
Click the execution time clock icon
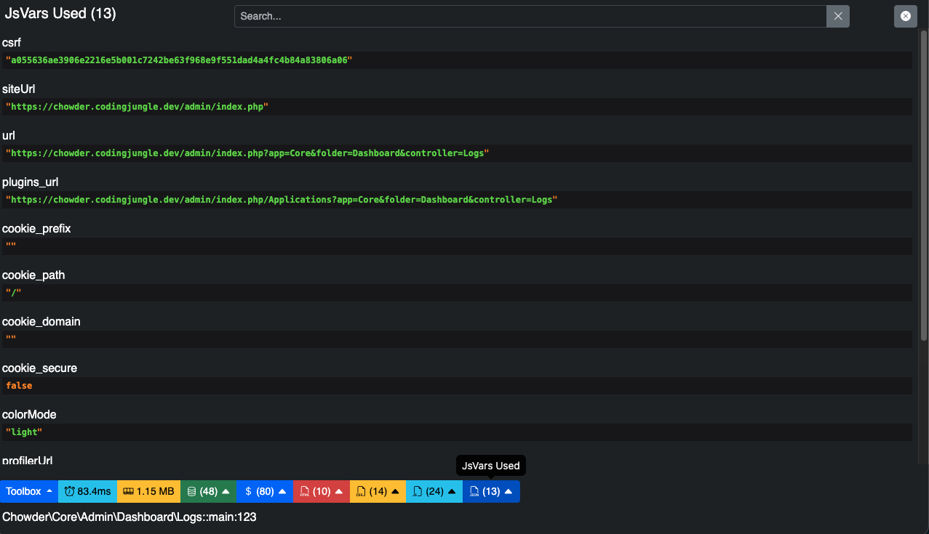point(69,492)
